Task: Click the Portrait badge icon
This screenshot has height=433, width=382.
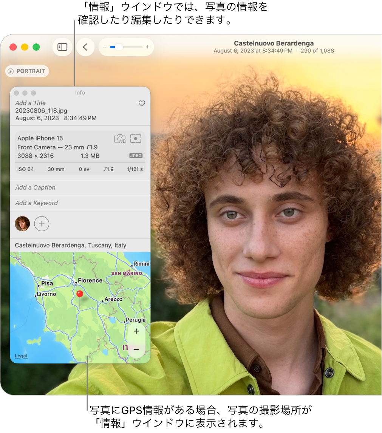Action: [x=27, y=71]
